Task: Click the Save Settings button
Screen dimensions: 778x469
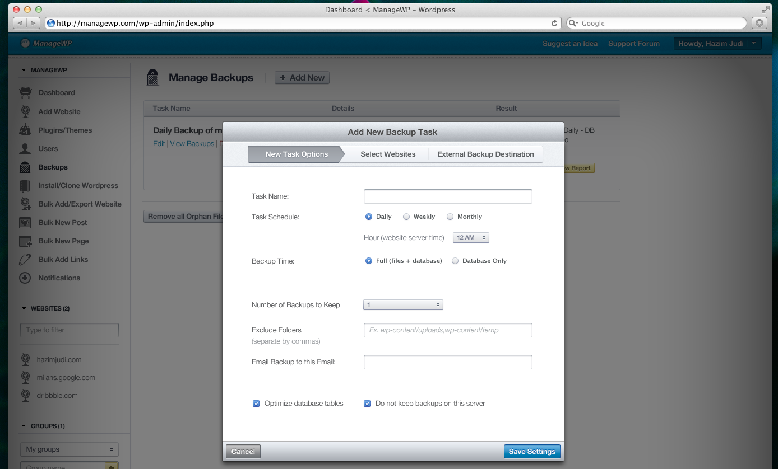Action: (x=531, y=452)
